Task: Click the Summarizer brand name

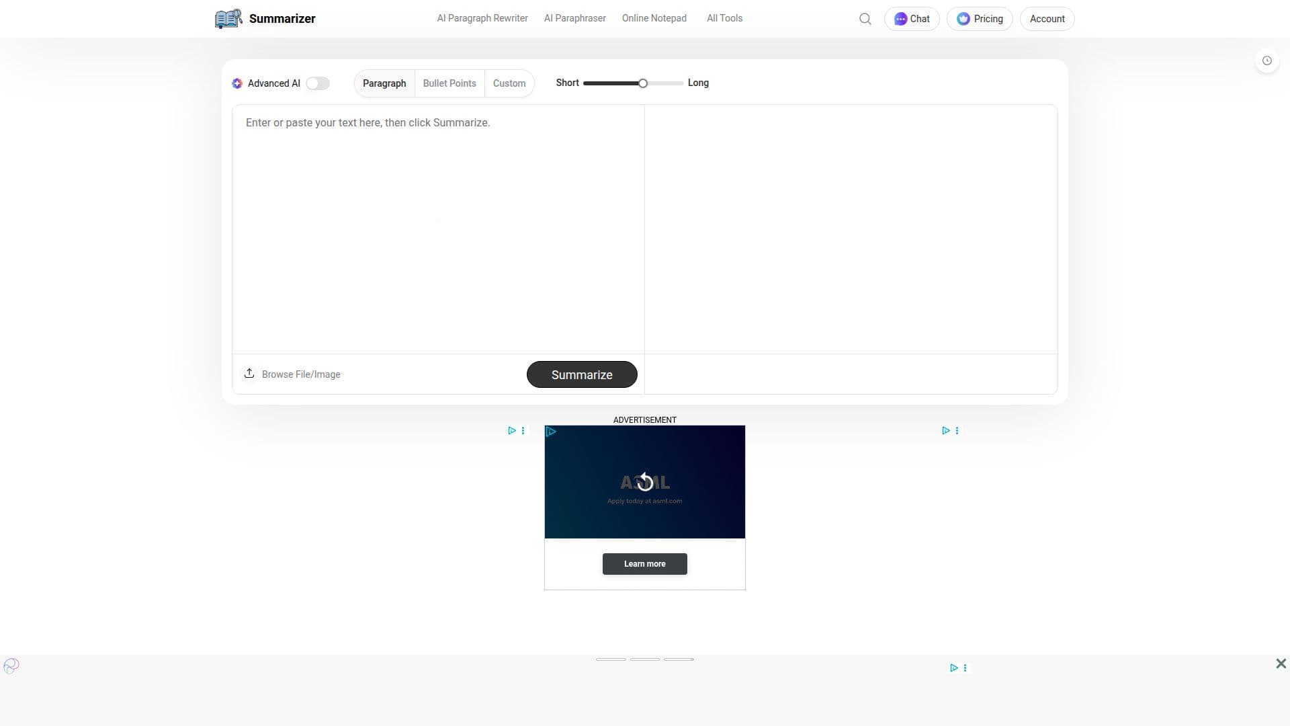Action: pos(282,19)
